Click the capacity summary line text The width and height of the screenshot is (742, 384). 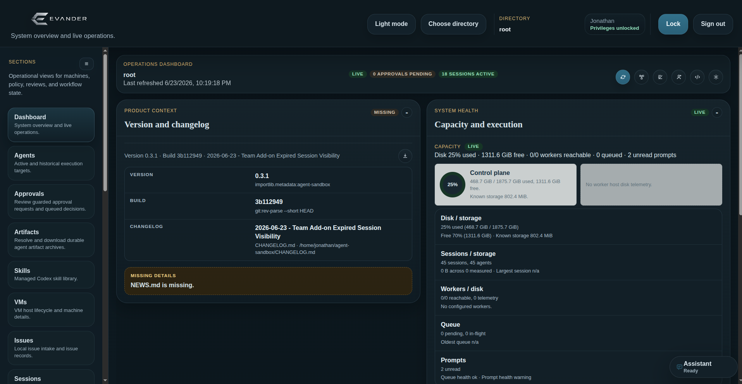pos(555,155)
